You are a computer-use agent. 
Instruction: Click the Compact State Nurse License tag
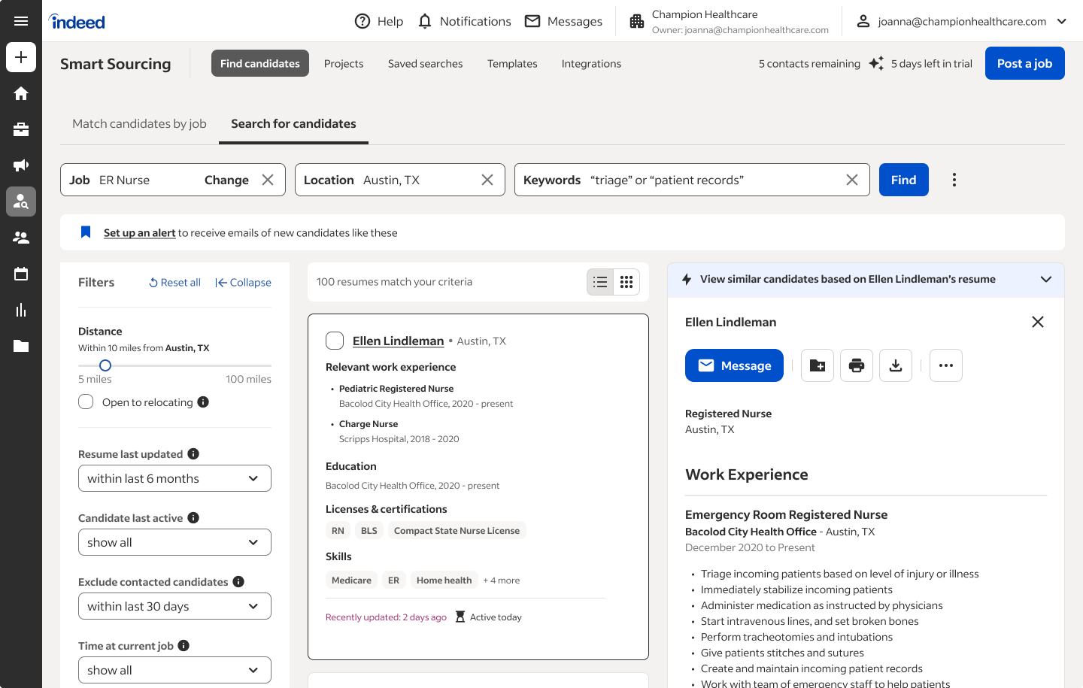click(x=457, y=530)
